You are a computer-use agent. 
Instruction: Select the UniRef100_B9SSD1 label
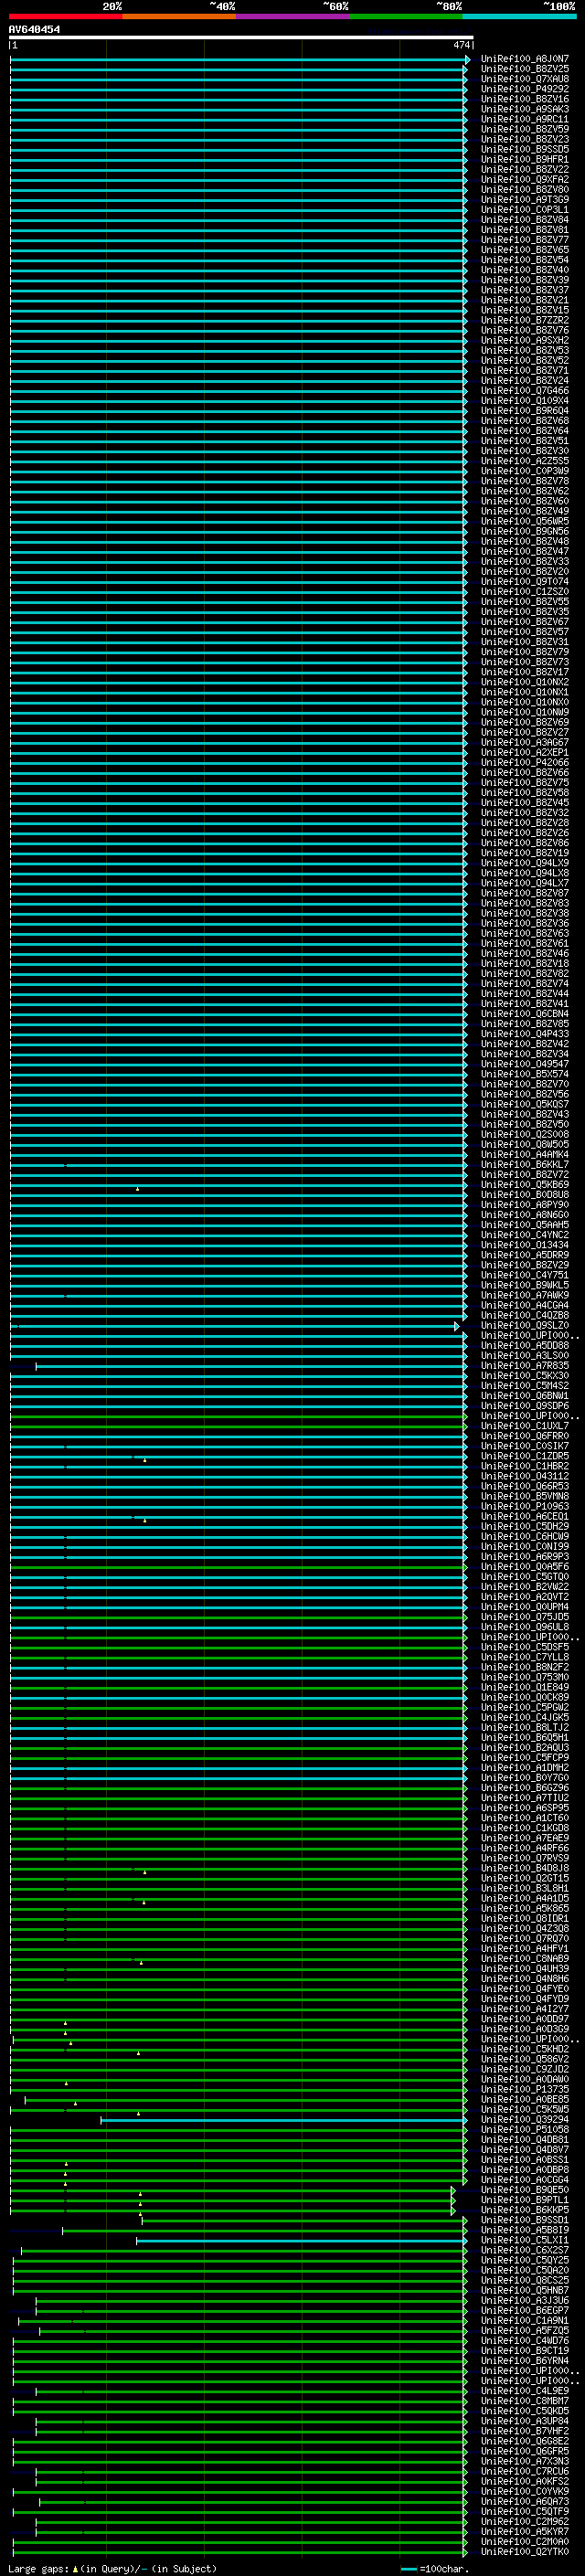coord(525,2220)
